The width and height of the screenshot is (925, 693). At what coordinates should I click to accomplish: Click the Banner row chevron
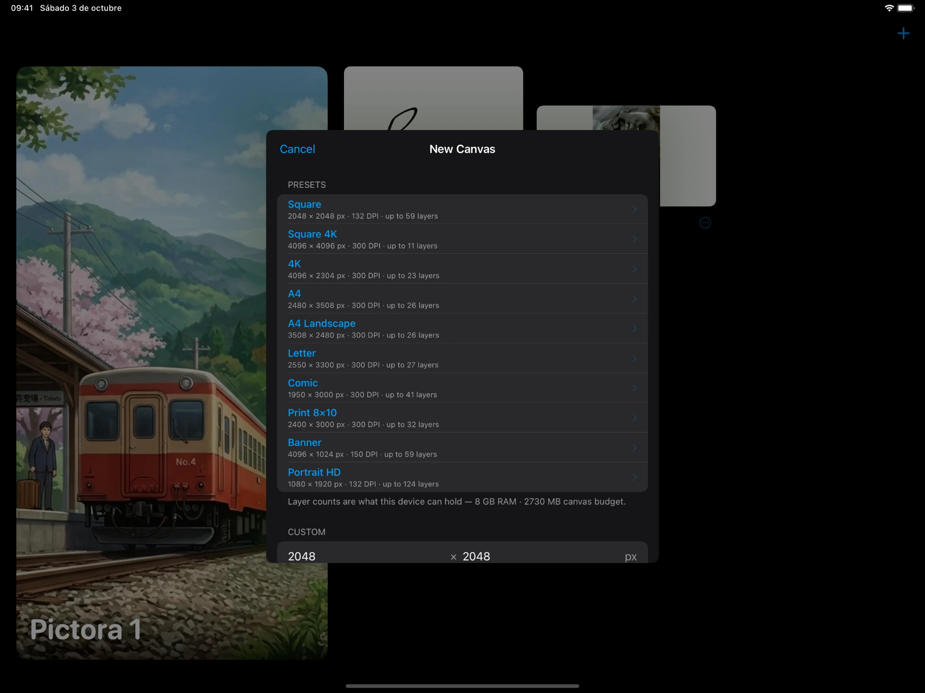pyautogui.click(x=634, y=448)
